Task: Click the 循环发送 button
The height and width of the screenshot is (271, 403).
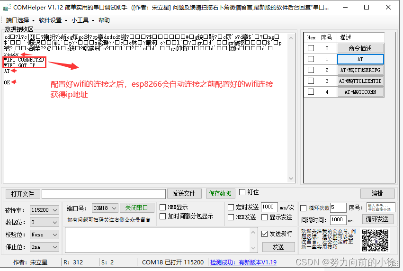Action: pos(377,219)
